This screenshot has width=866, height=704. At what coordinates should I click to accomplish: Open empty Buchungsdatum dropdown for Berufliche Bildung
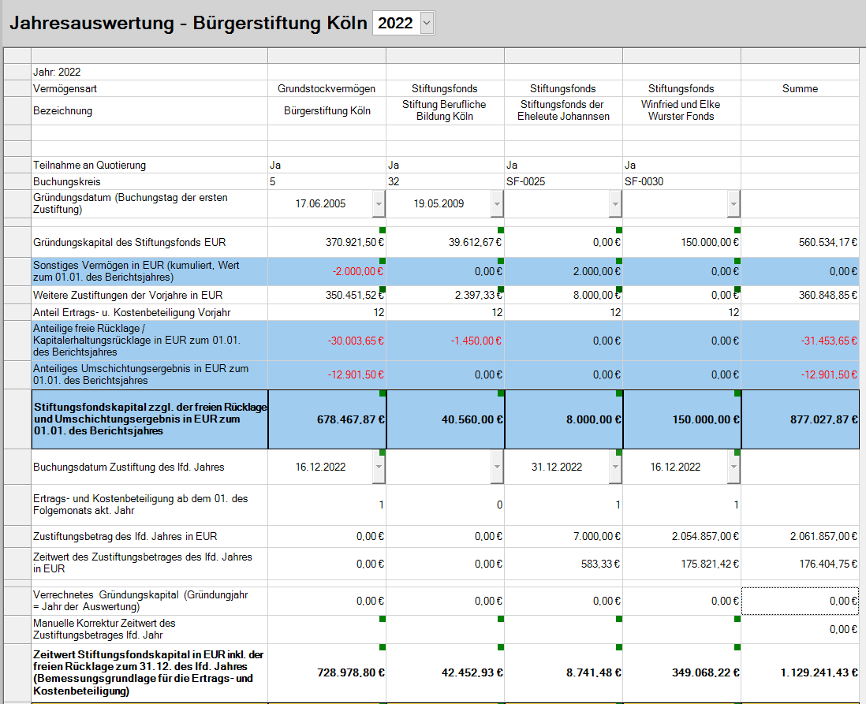click(497, 467)
